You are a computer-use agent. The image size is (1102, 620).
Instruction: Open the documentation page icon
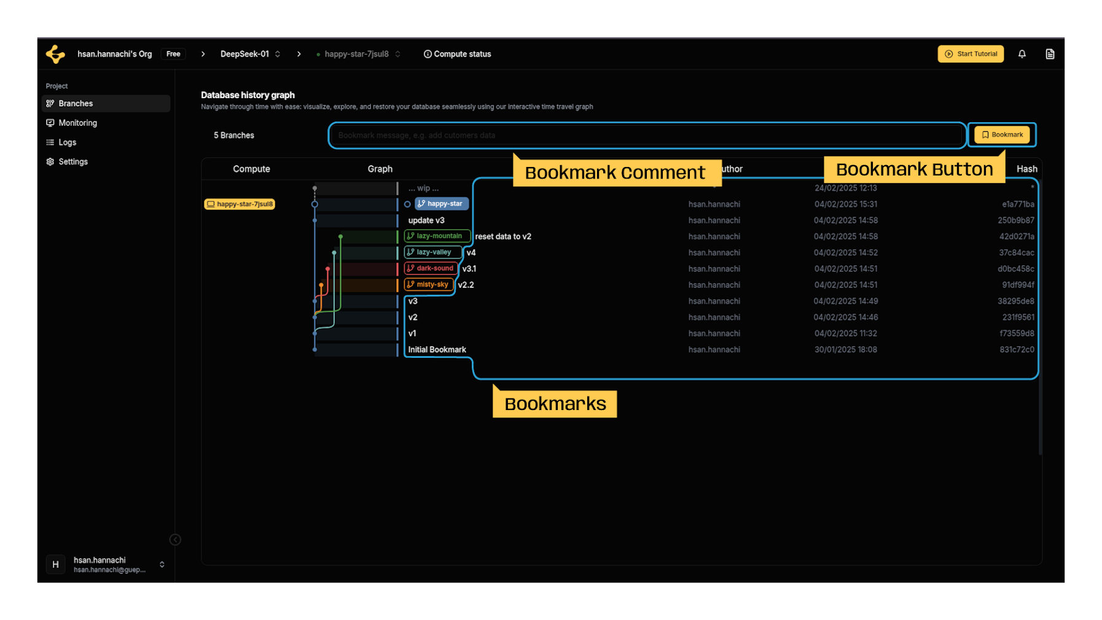pyautogui.click(x=1050, y=54)
